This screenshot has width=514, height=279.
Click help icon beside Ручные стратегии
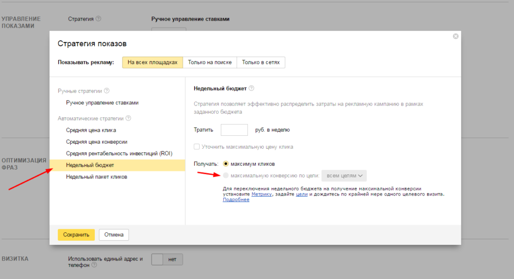coord(106,90)
